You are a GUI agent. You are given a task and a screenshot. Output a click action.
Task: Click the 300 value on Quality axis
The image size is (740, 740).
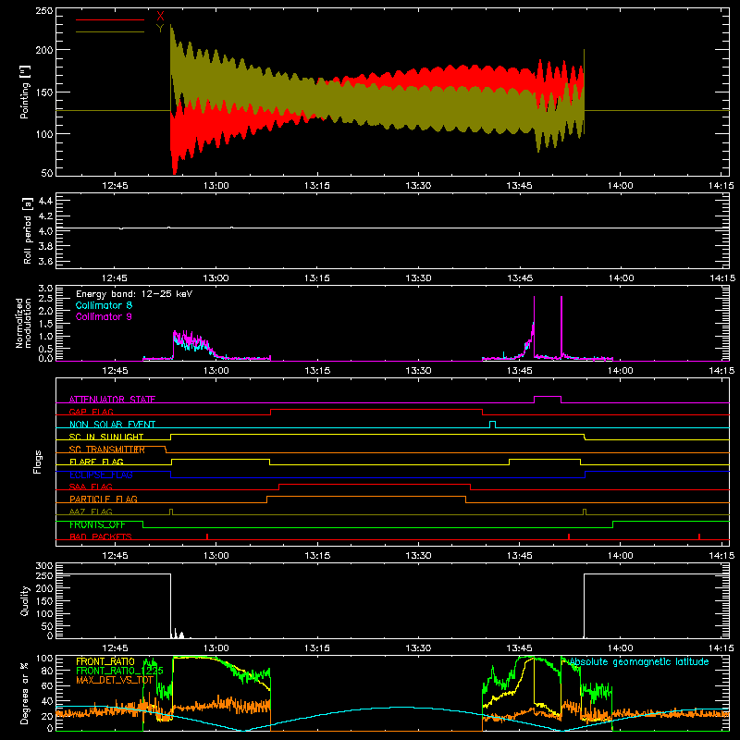(x=44, y=565)
